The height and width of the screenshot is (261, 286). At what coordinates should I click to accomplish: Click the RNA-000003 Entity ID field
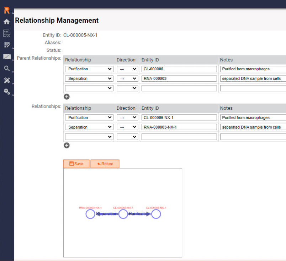[x=179, y=78]
